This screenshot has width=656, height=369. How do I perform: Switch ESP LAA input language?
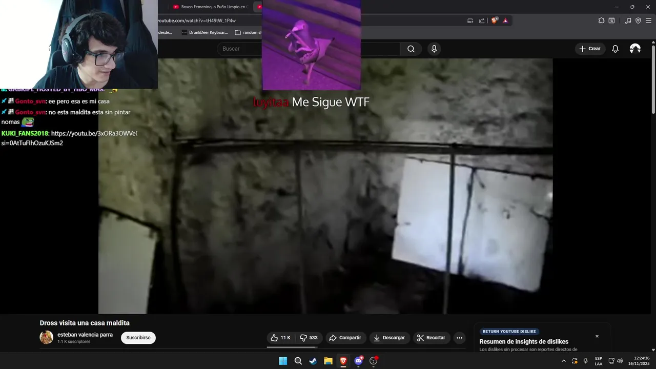pos(599,361)
